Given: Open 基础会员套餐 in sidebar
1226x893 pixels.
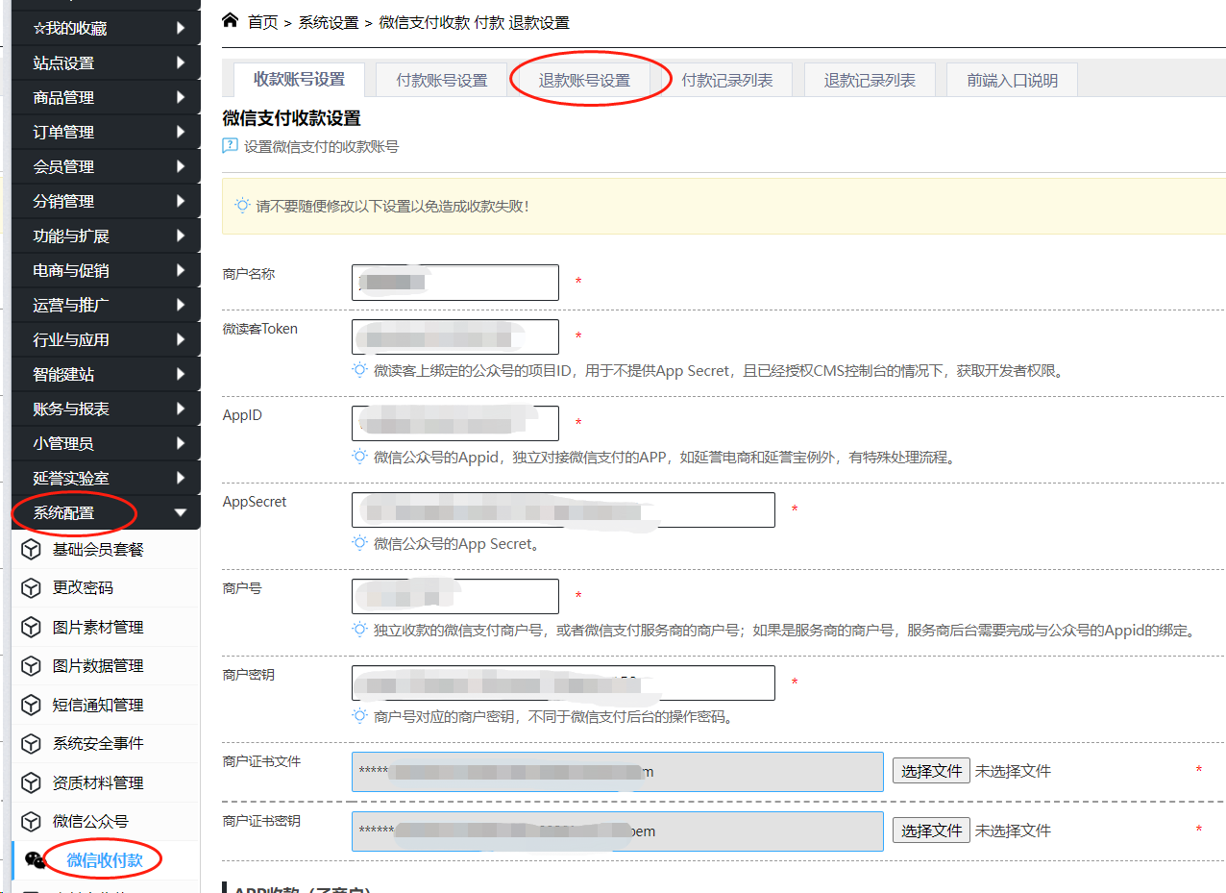Looking at the screenshot, I should pos(98,549).
